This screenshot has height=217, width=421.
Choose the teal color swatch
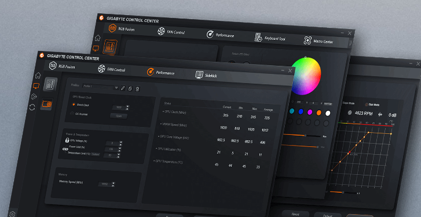(292, 111)
